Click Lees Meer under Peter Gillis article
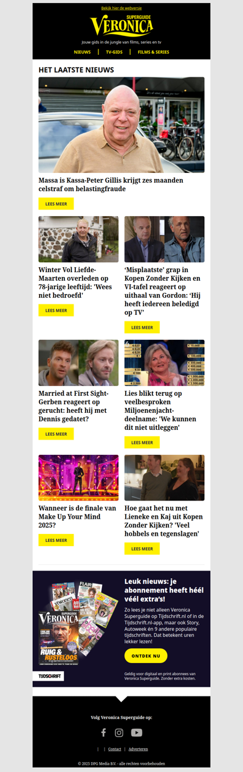Image resolution: width=243 pixels, height=772 pixels. tap(56, 204)
